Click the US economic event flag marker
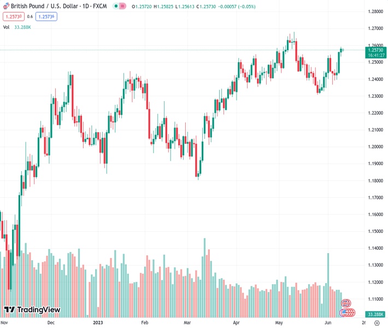The width and height of the screenshot is (388, 328). [346, 313]
